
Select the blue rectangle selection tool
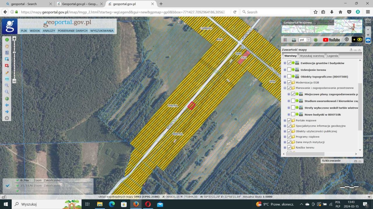point(7,59)
